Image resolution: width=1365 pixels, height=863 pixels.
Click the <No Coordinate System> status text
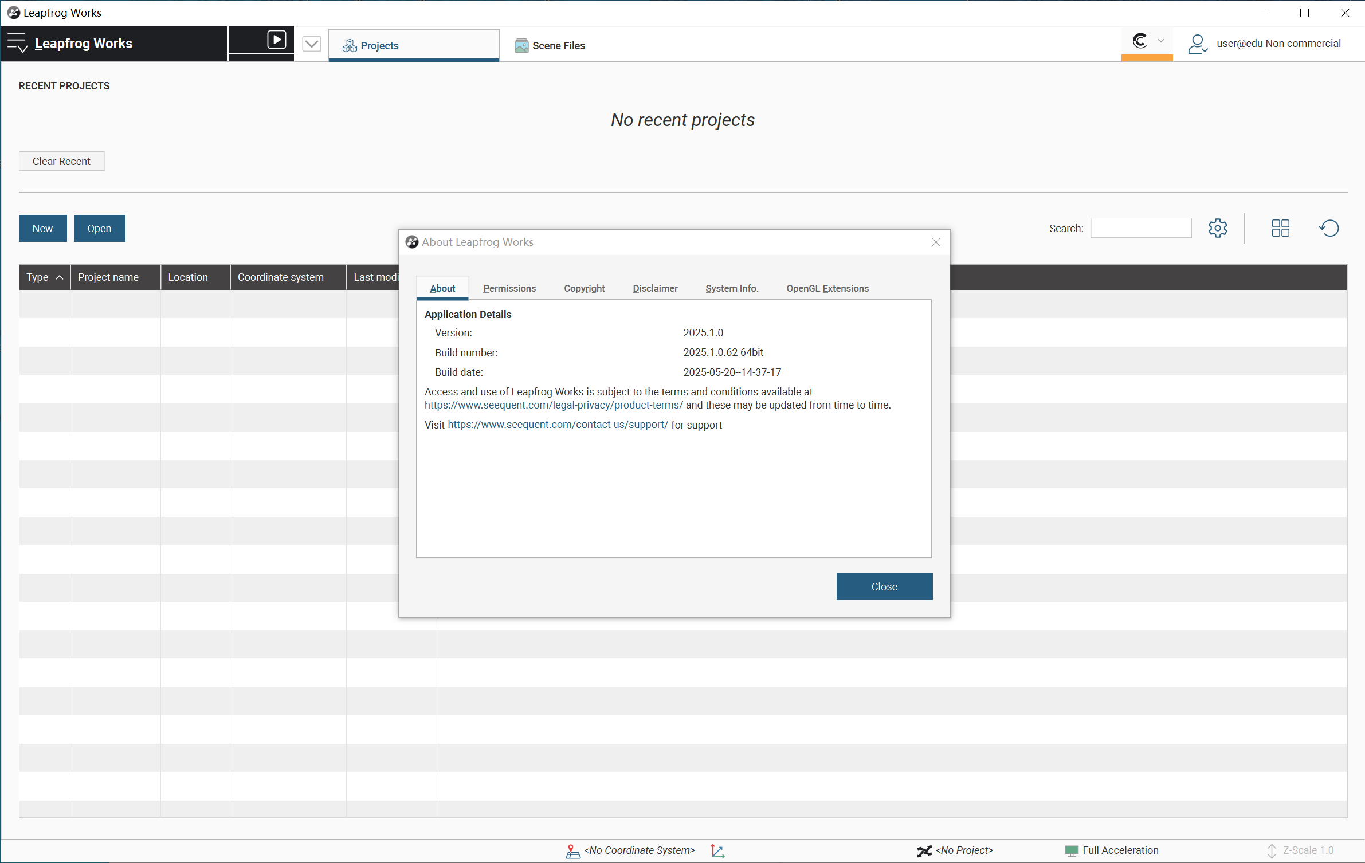[640, 850]
